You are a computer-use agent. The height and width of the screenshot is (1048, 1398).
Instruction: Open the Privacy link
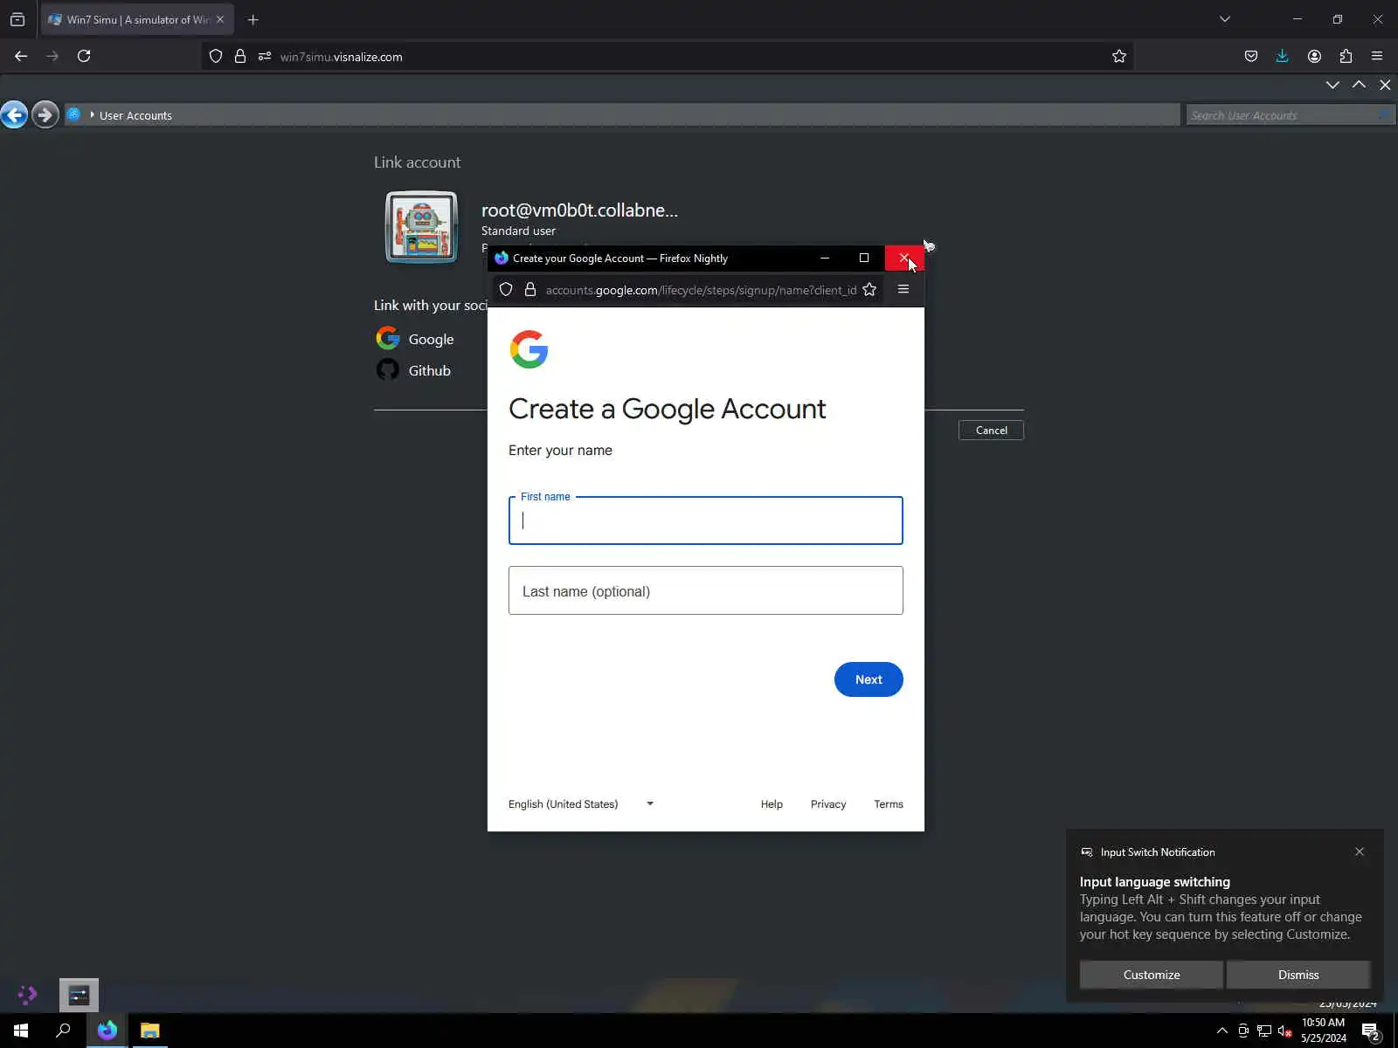[828, 804]
